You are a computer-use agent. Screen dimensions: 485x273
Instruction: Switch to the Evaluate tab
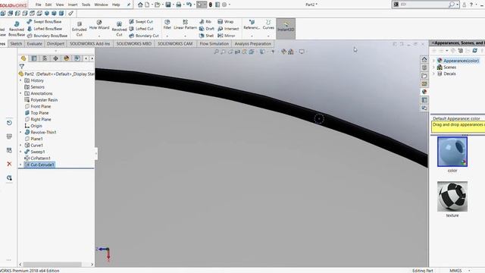click(34, 44)
